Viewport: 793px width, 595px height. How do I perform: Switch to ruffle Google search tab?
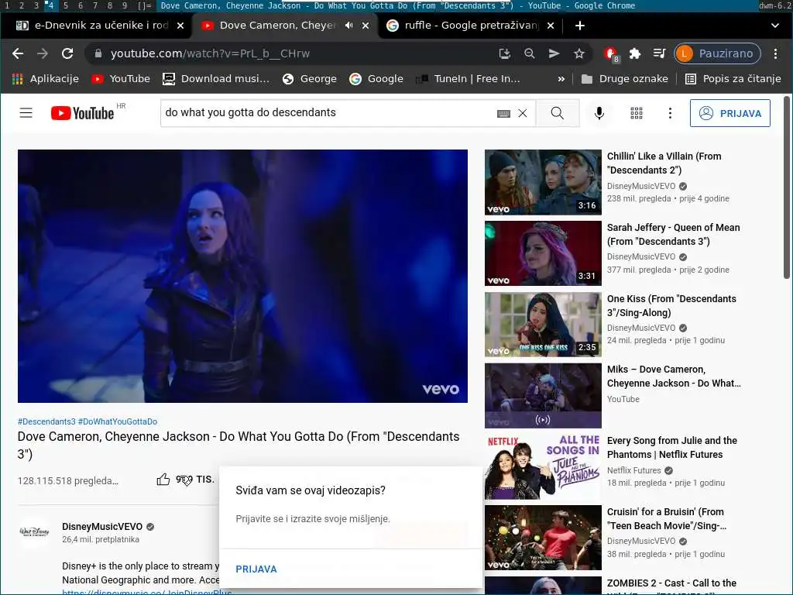point(463,26)
